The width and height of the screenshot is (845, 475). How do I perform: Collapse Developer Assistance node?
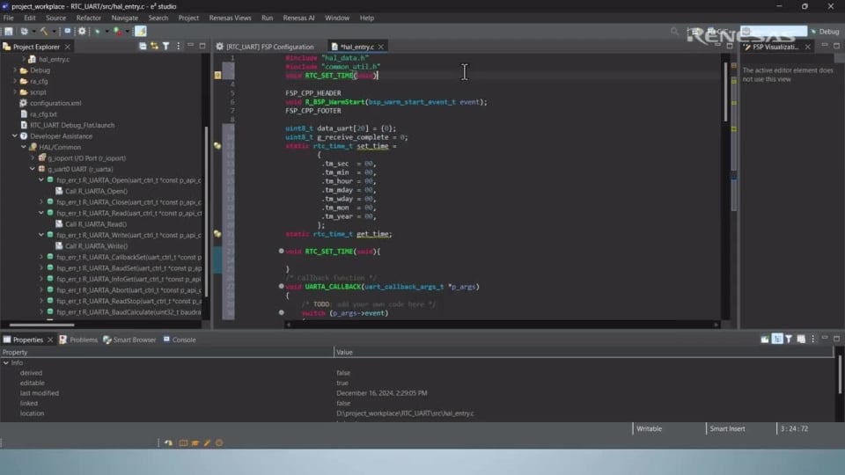tap(15, 136)
